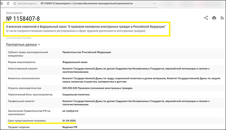The image size is (226, 130).
Task: Collapse the Паспортные данные section arrow
Action: pyautogui.click(x=39, y=45)
